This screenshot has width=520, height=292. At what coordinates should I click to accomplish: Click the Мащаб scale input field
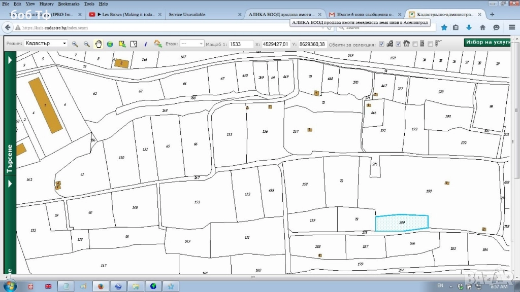click(x=241, y=44)
